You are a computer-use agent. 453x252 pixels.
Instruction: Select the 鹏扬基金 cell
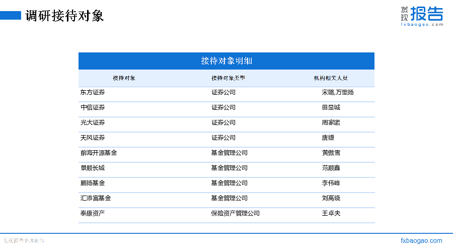pyautogui.click(x=93, y=183)
